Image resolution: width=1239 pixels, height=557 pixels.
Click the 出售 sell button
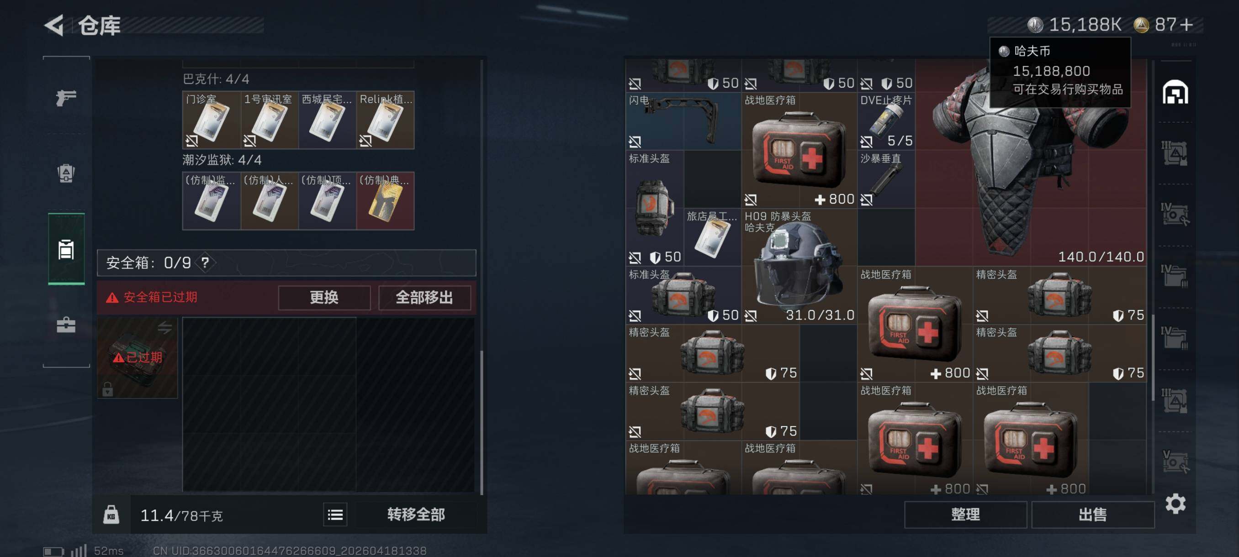[x=1092, y=515]
